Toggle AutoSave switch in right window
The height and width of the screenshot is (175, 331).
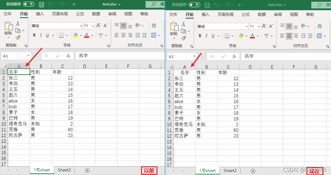194,4
